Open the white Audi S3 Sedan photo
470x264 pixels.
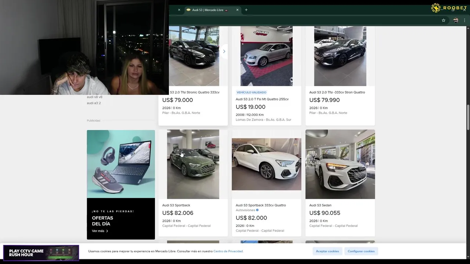340,164
